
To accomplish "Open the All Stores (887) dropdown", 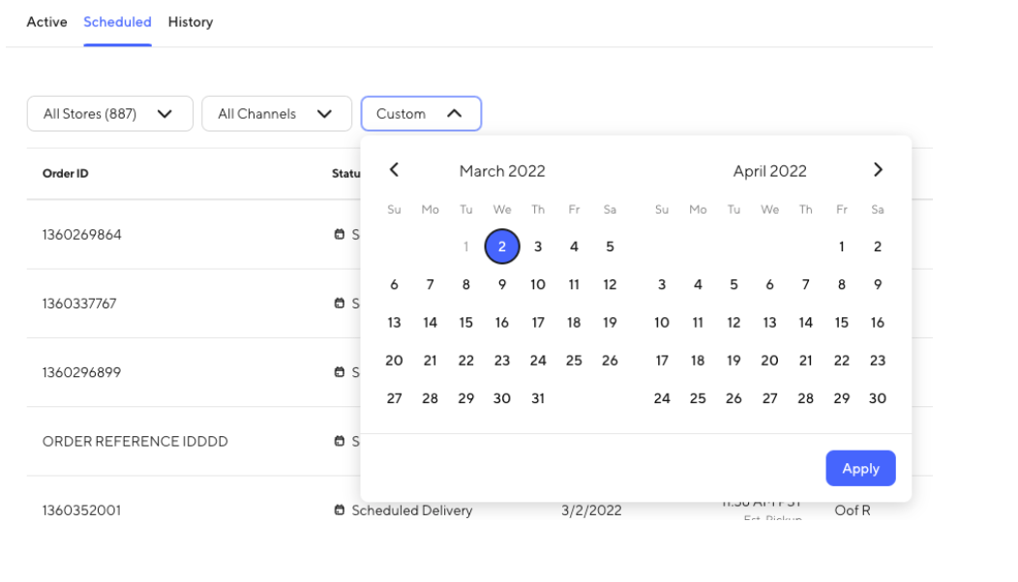I will [109, 114].
